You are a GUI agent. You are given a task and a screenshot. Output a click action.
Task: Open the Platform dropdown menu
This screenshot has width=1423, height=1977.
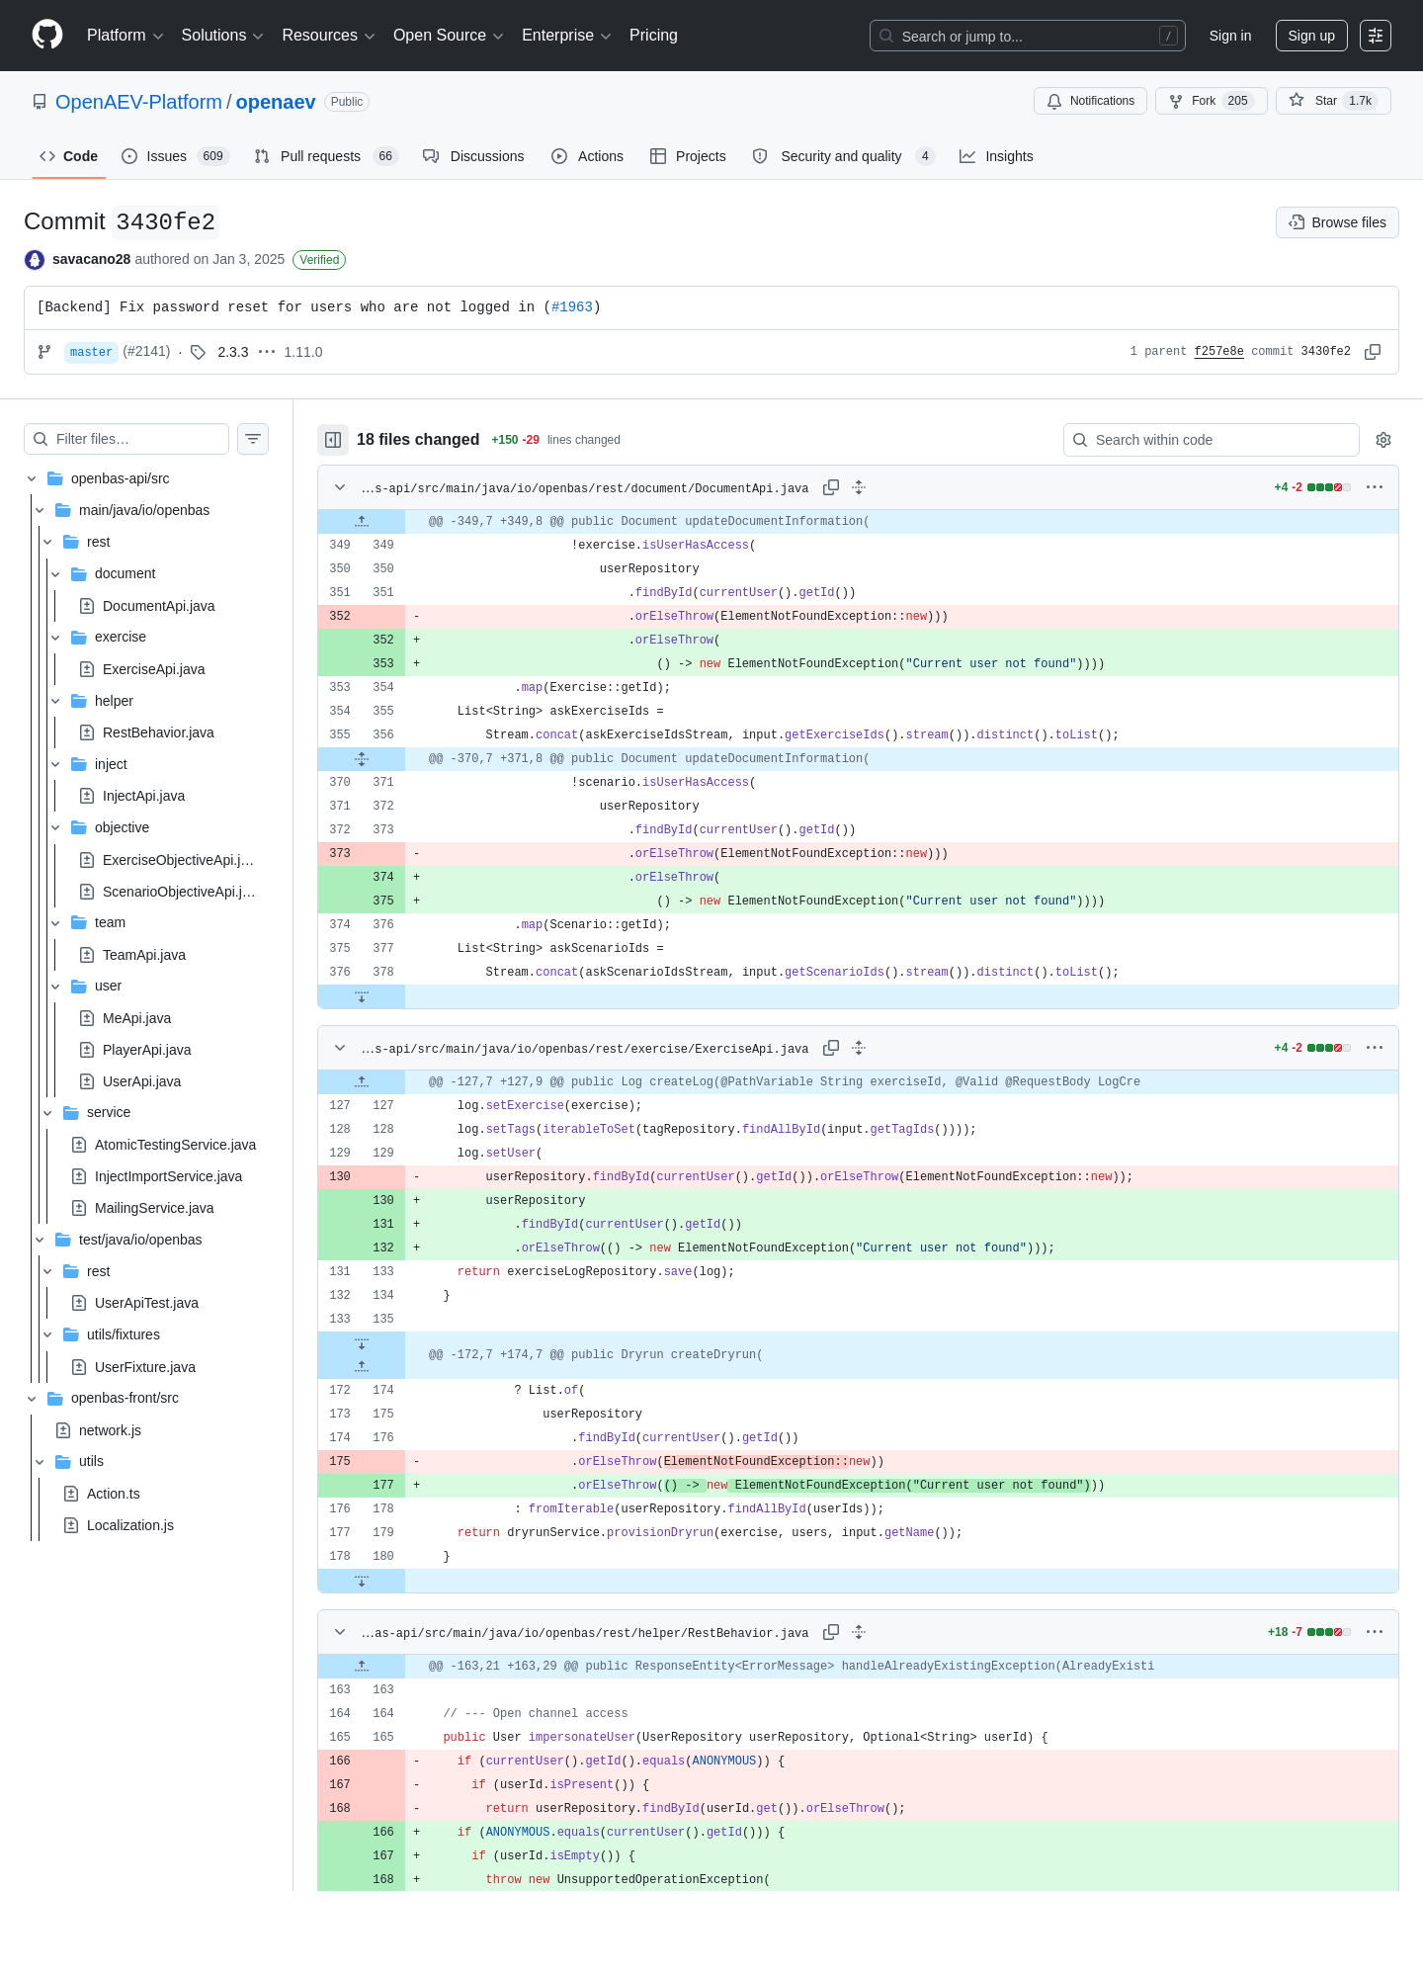coord(125,36)
